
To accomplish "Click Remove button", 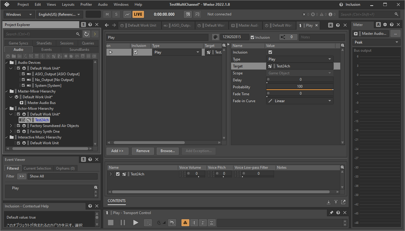I will coord(143,151).
